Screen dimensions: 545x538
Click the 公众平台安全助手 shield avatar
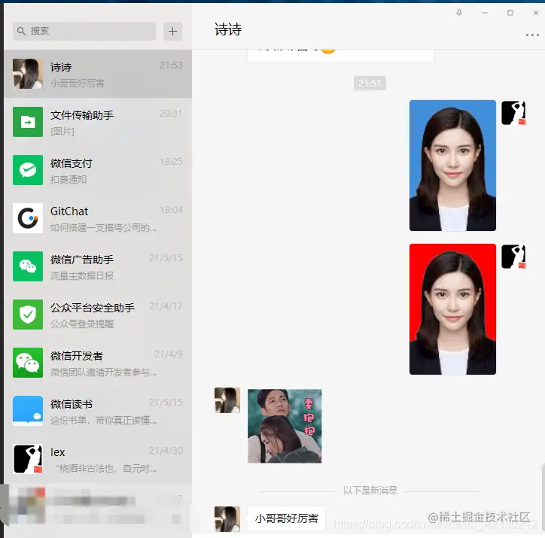[28, 315]
